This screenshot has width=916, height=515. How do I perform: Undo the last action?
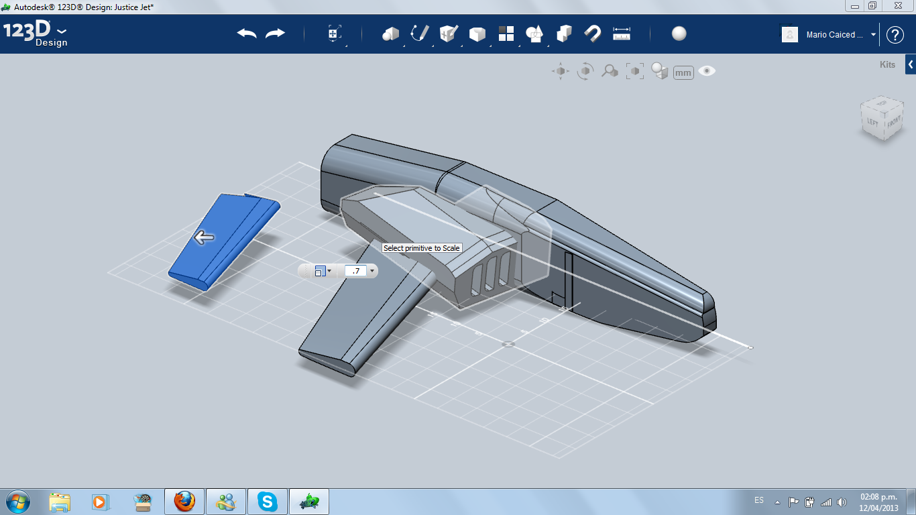[x=247, y=34]
